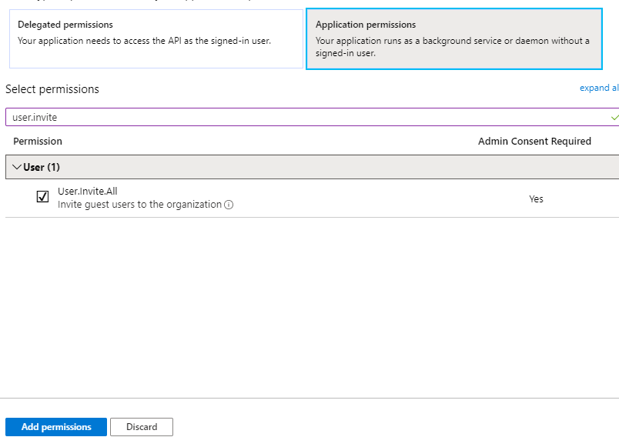The height and width of the screenshot is (447, 619).
Task: Click the Discard button
Action: [142, 427]
